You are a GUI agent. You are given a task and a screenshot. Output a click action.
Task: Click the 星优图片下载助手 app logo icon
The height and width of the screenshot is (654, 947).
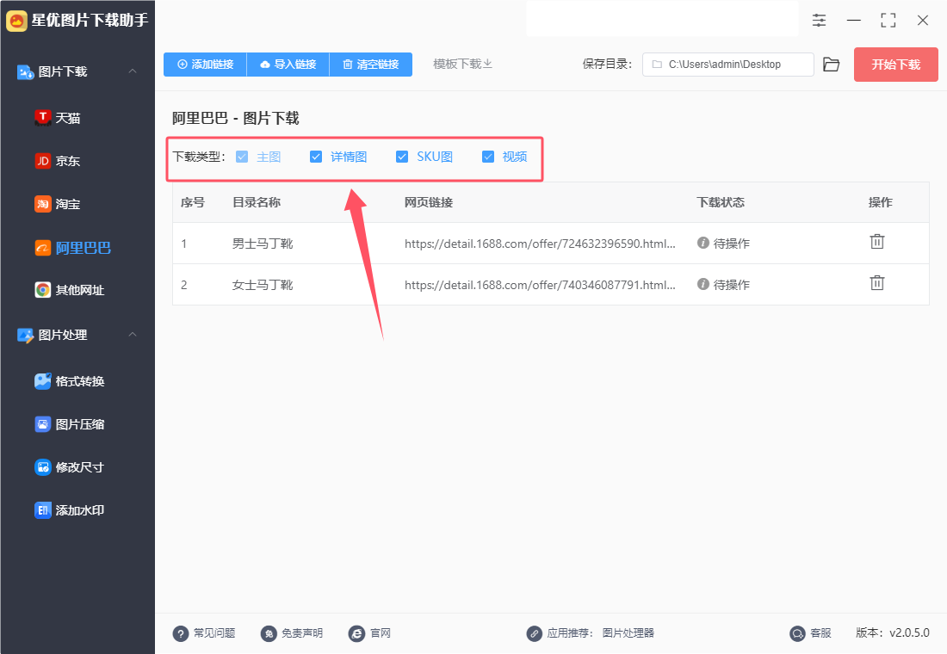pos(16,21)
